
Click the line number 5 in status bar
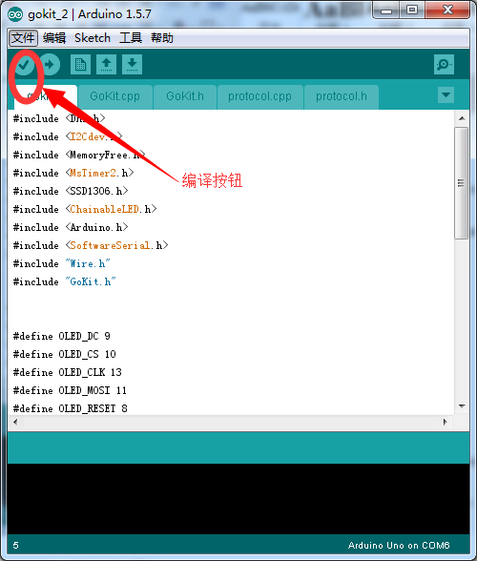(16, 546)
